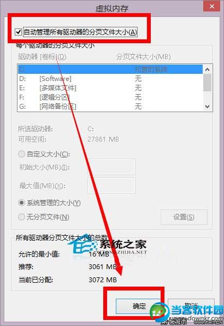Click the 设置 button
Image resolution: width=224 pixels, height=326 pixels.
[x=184, y=217]
